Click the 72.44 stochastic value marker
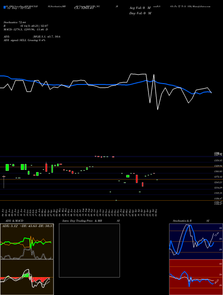223x295 pixels. point(217,234)
